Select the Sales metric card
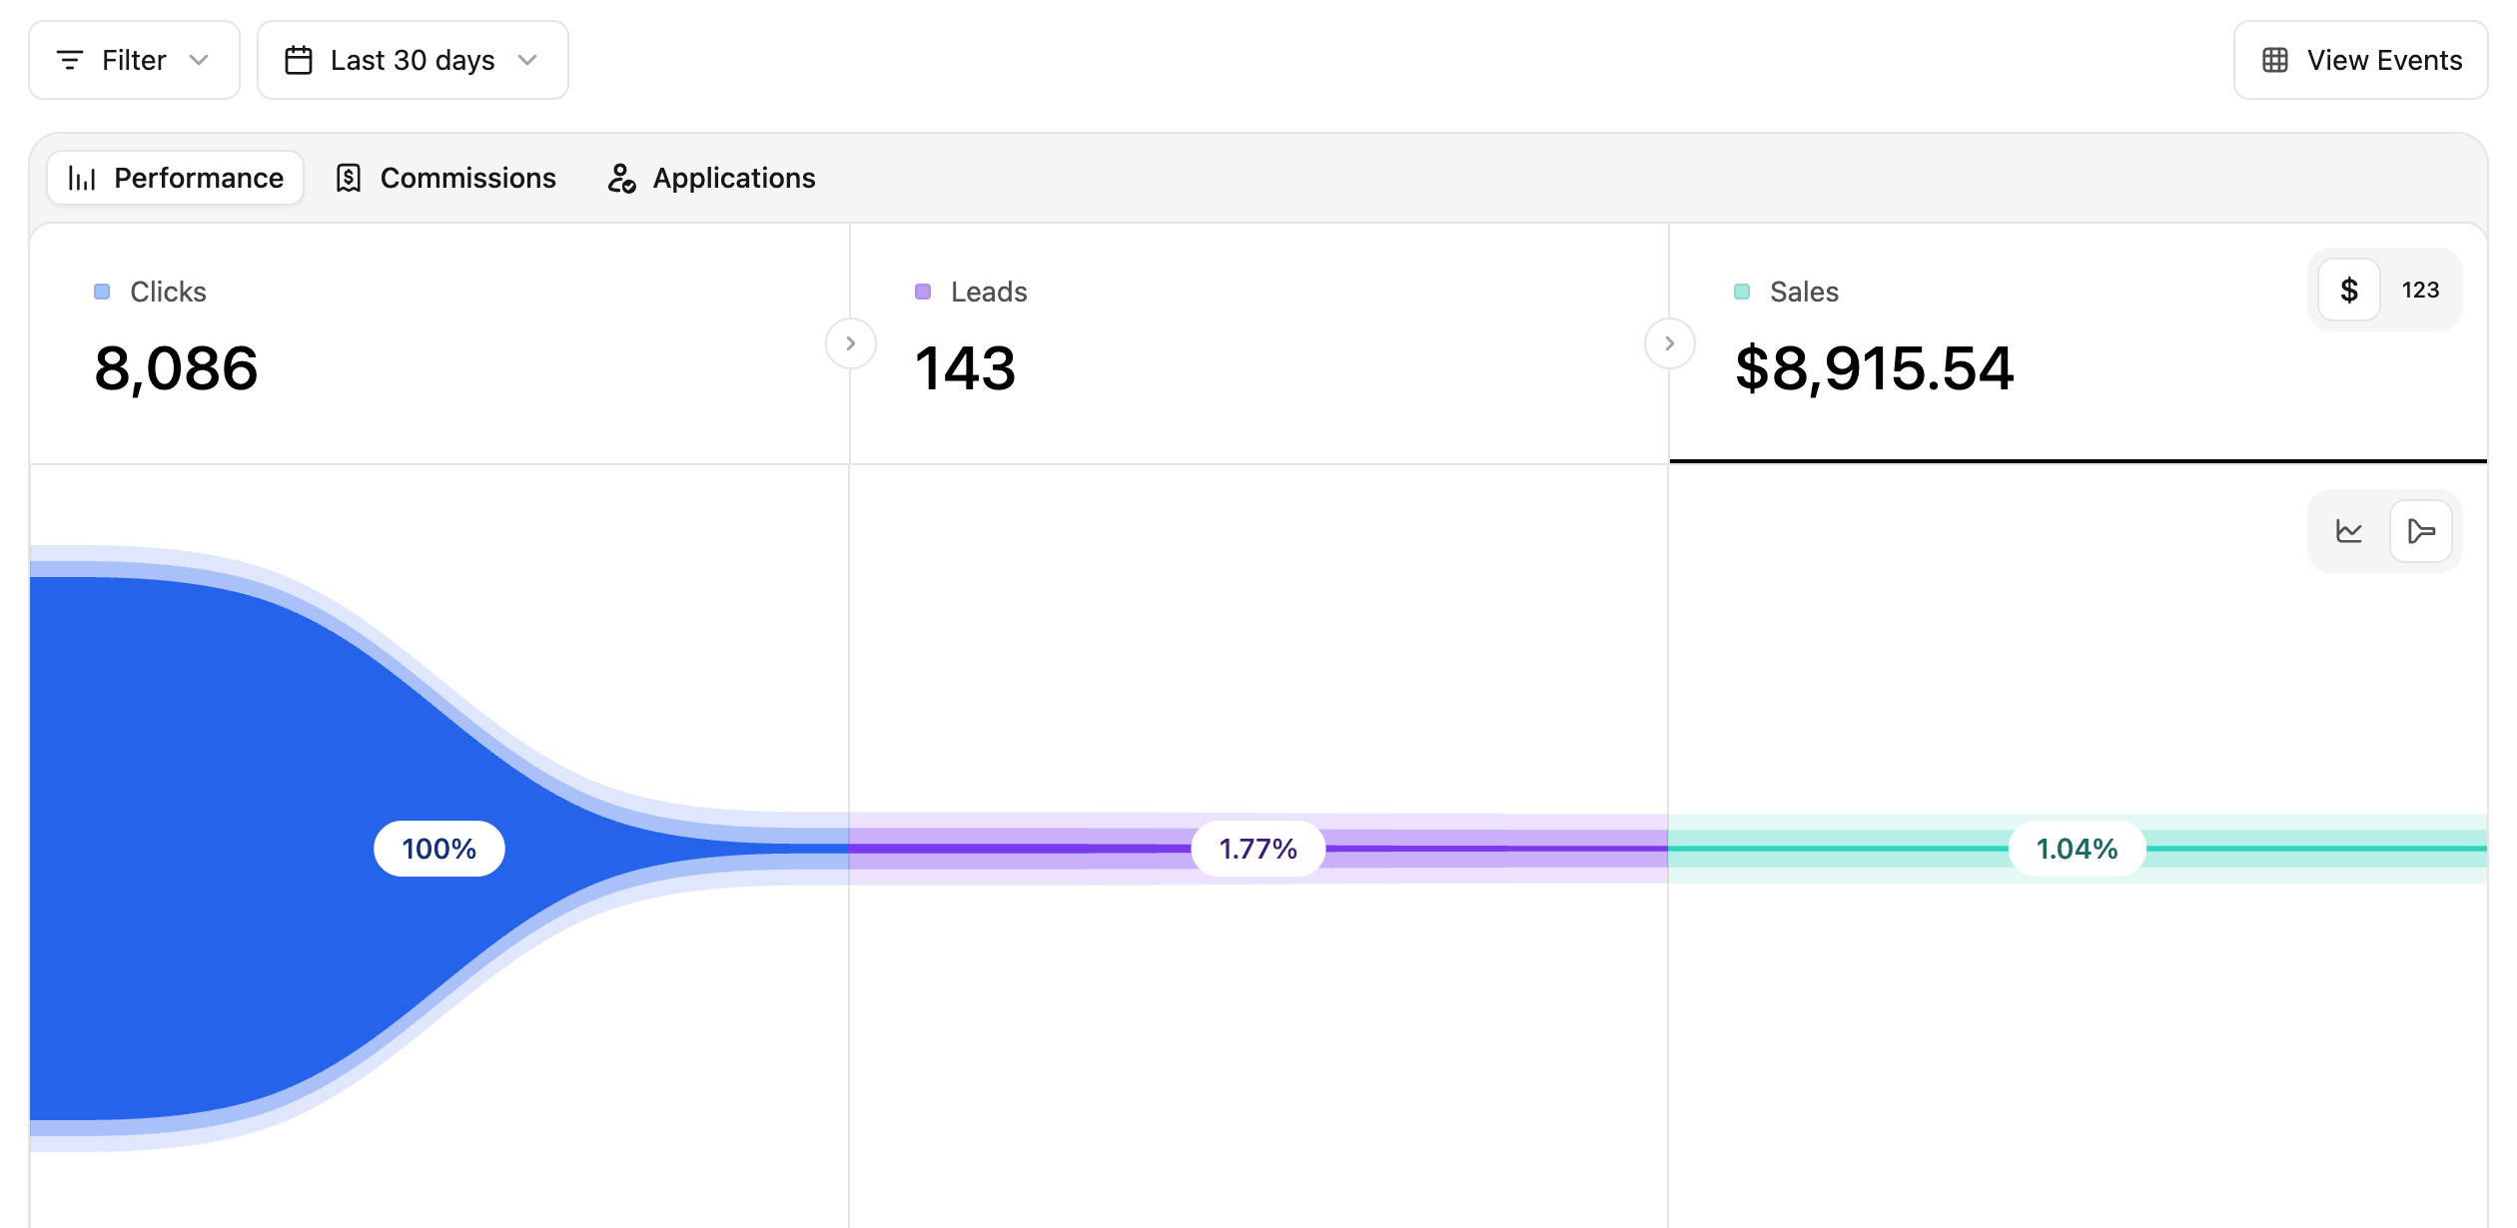The height and width of the screenshot is (1228, 2517). pyautogui.click(x=2078, y=343)
